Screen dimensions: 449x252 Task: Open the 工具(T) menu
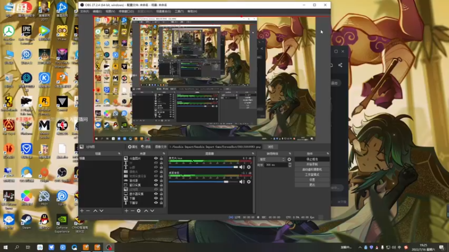179,11
